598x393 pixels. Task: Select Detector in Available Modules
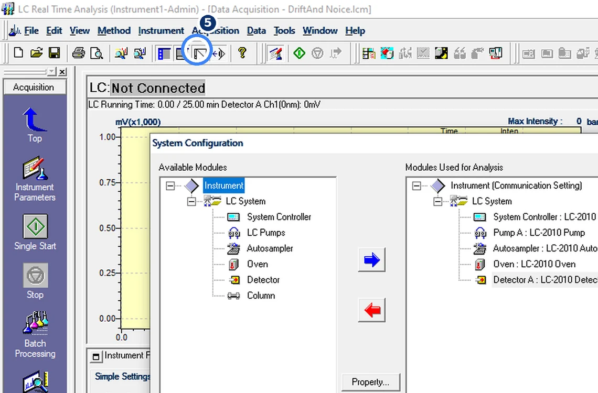pyautogui.click(x=263, y=279)
